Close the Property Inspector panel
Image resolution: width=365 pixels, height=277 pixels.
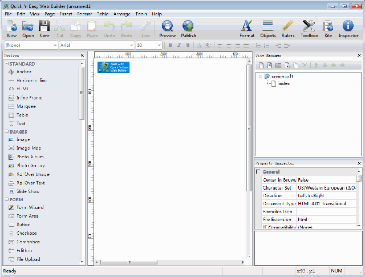click(x=359, y=163)
